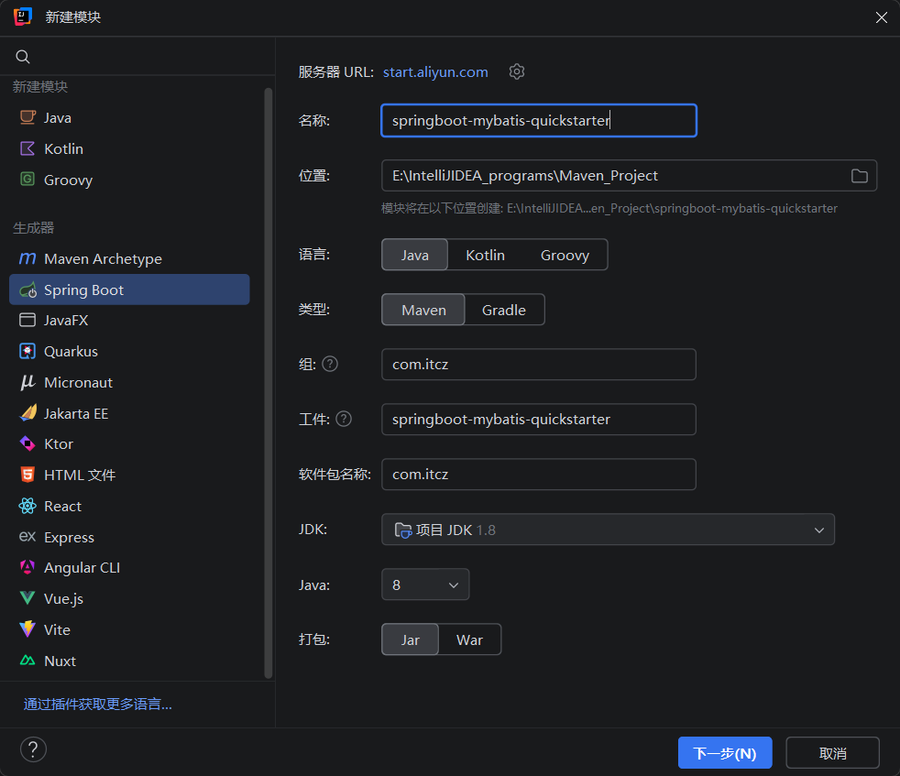Viewport: 900px width, 776px height.
Task: Click the Vue.js V logo icon
Action: [x=27, y=598]
